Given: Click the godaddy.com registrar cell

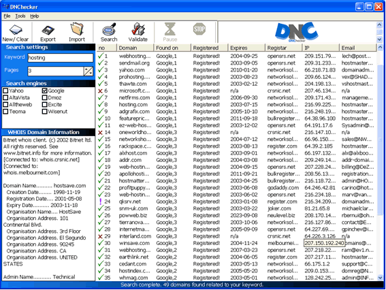Looking at the screenshot, I should (283, 188).
